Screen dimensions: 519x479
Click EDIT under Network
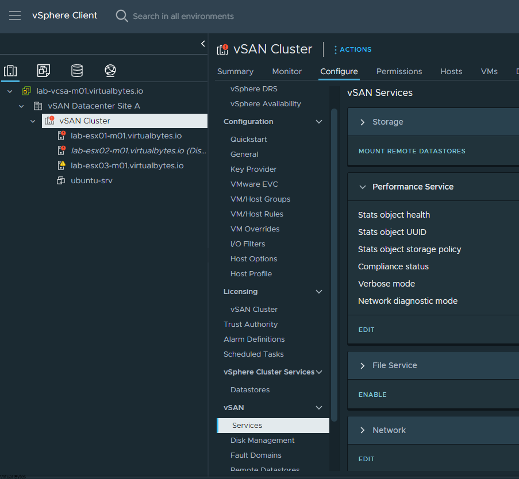pos(366,459)
